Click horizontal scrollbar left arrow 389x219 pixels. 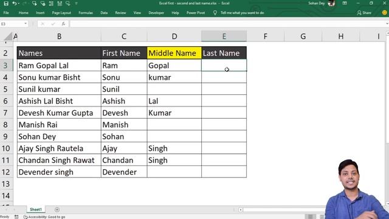point(241,210)
